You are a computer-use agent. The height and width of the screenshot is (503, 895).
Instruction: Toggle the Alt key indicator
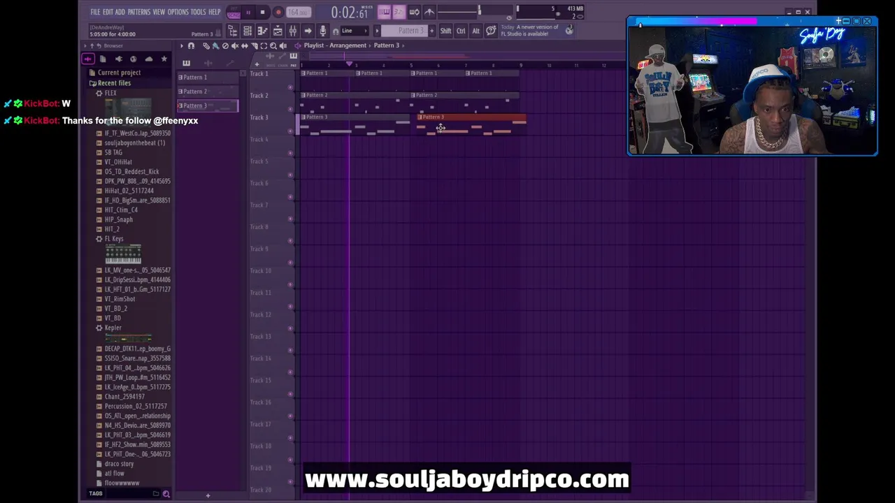475,31
